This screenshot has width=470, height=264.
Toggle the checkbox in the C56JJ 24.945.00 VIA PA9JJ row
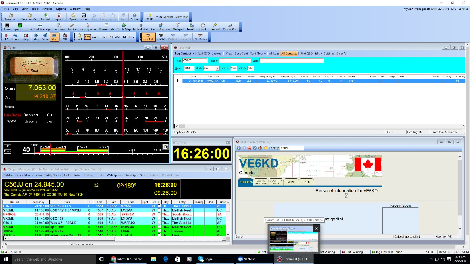coord(159,206)
